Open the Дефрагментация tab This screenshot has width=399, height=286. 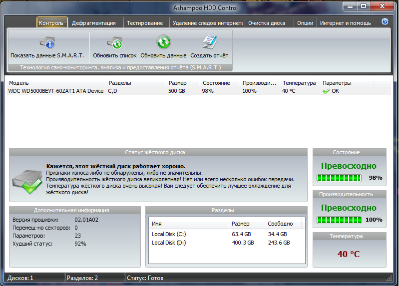click(x=94, y=23)
